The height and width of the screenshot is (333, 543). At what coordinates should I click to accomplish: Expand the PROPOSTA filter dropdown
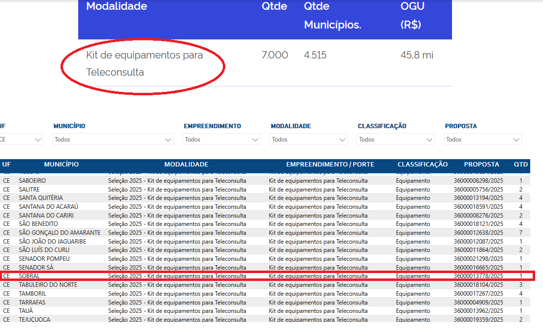[x=483, y=139]
